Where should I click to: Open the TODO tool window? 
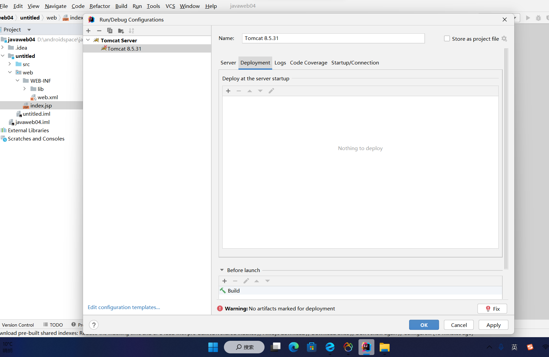[x=53, y=325]
